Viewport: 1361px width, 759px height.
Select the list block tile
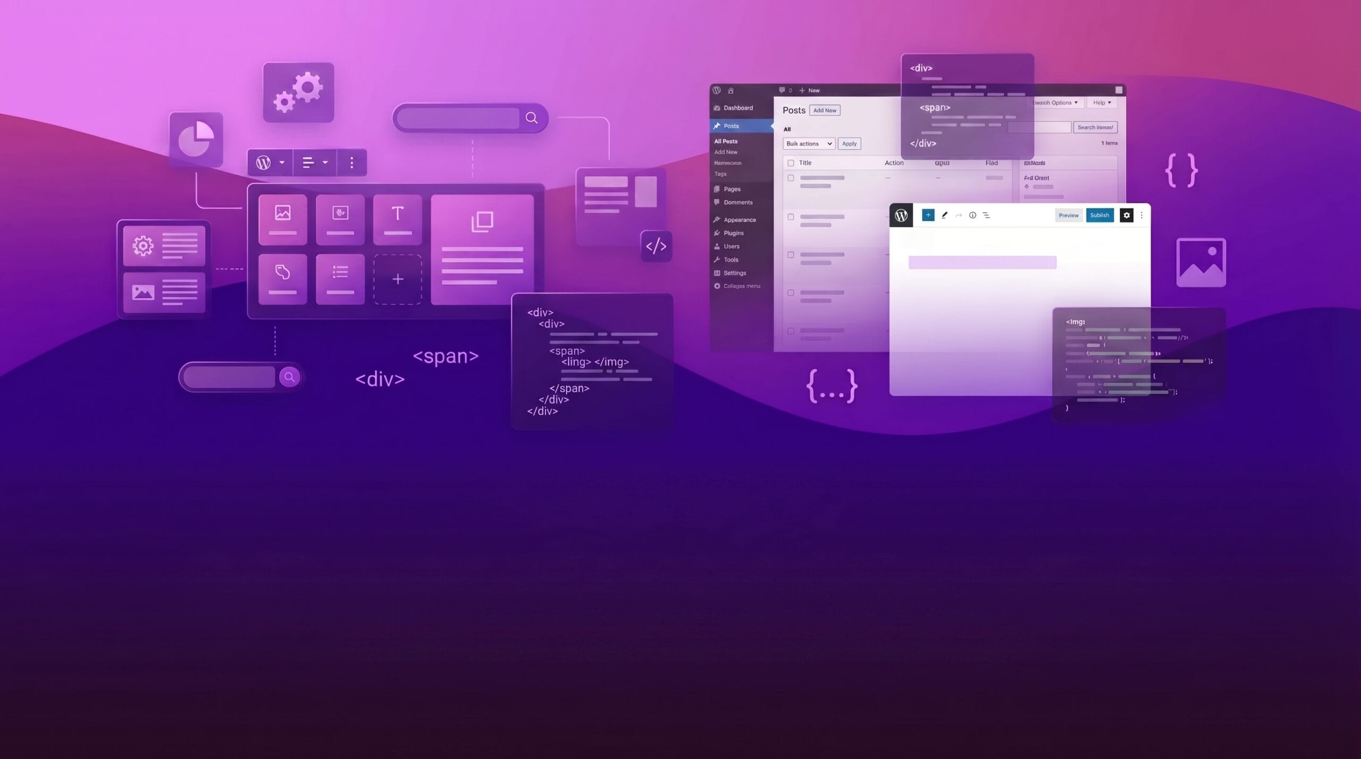(x=340, y=279)
